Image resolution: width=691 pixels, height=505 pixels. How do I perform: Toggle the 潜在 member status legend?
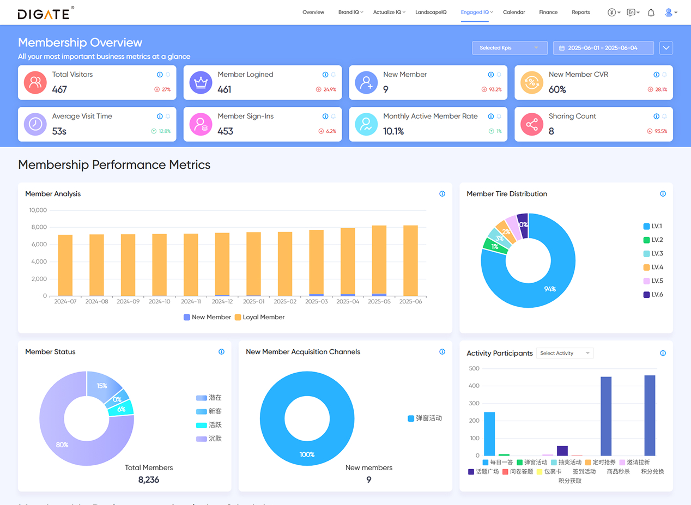pos(209,398)
